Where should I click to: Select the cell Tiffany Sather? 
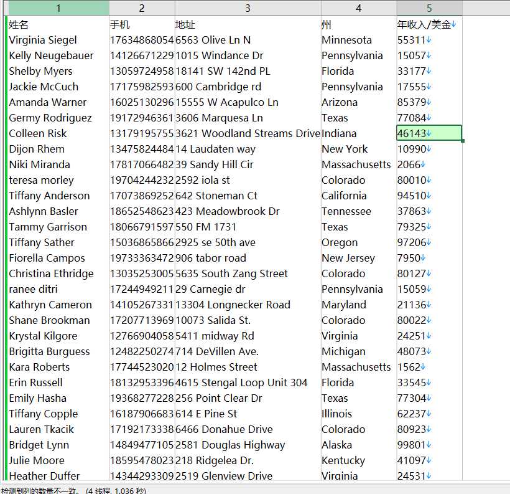coord(58,242)
